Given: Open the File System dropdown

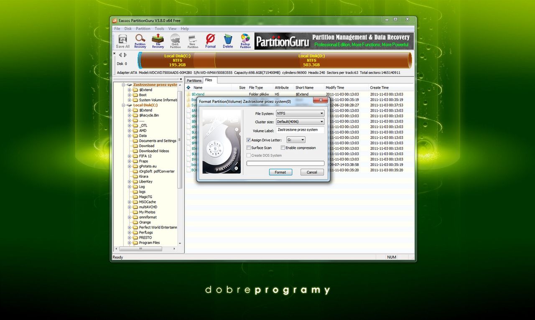Looking at the screenshot, I should point(300,113).
